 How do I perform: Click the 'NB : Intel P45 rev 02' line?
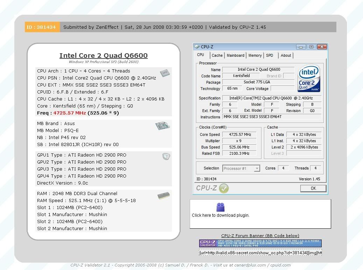pos(61,138)
